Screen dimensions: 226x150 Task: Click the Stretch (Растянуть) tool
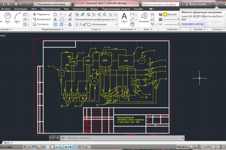[41, 24]
